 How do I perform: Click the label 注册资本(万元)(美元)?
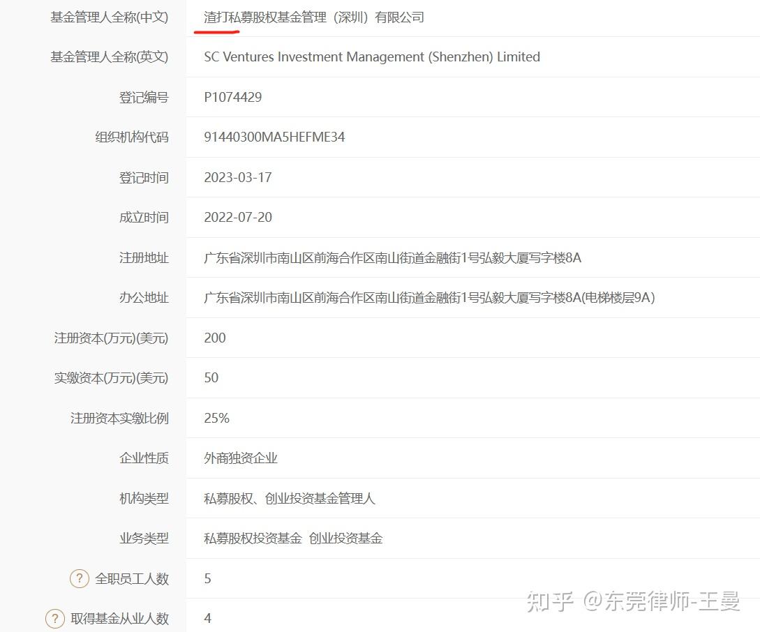pyautogui.click(x=111, y=338)
